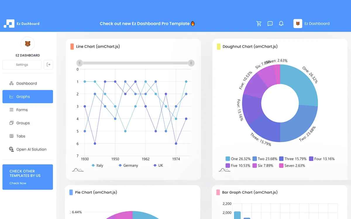Go to the Dashboard menu item
Screen dimensions: 351x219
point(27,83)
